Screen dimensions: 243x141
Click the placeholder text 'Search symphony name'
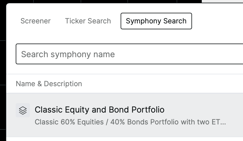pyautogui.click(x=68, y=54)
